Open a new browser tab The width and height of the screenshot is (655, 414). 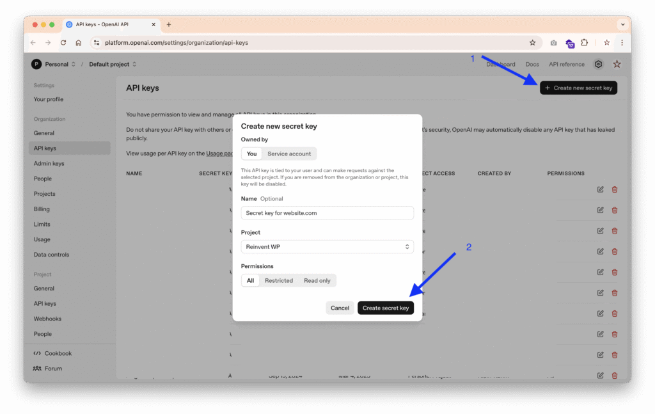pyautogui.click(x=169, y=24)
